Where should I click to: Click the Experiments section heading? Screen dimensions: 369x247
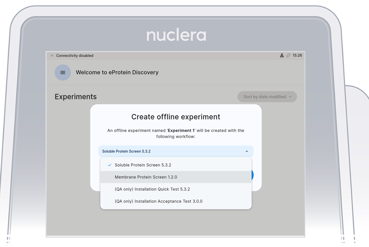click(x=76, y=97)
